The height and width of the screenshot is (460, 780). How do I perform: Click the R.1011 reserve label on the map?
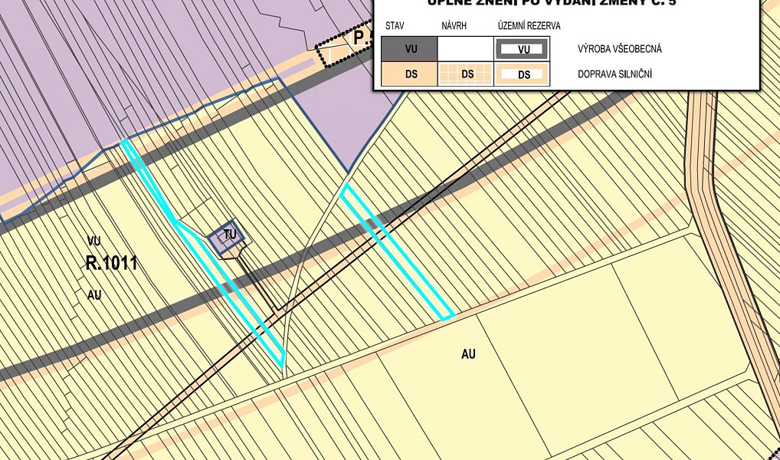pos(111,263)
